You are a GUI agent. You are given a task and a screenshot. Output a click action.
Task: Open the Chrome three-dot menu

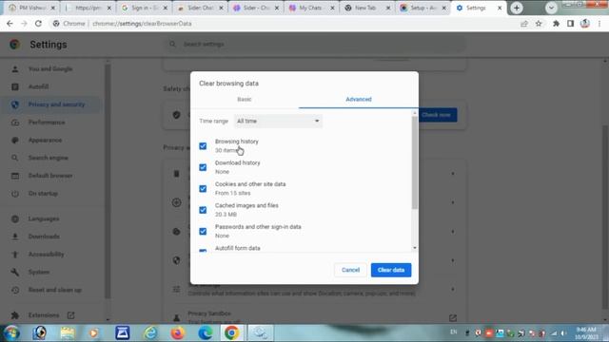(x=599, y=24)
